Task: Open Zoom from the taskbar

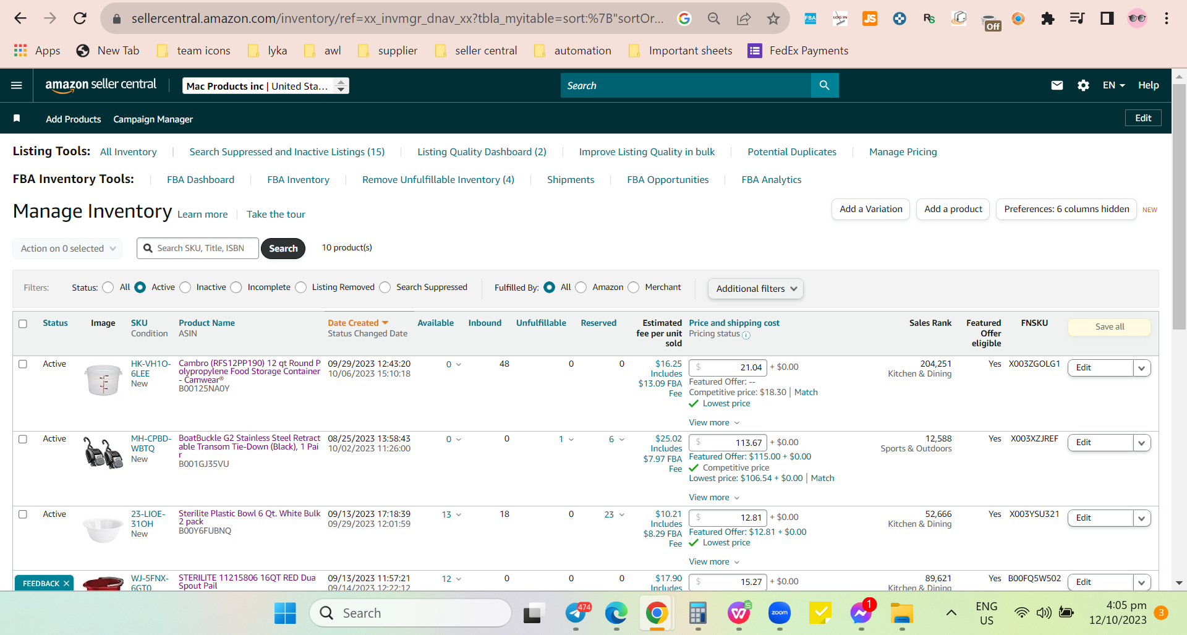Action: (780, 613)
